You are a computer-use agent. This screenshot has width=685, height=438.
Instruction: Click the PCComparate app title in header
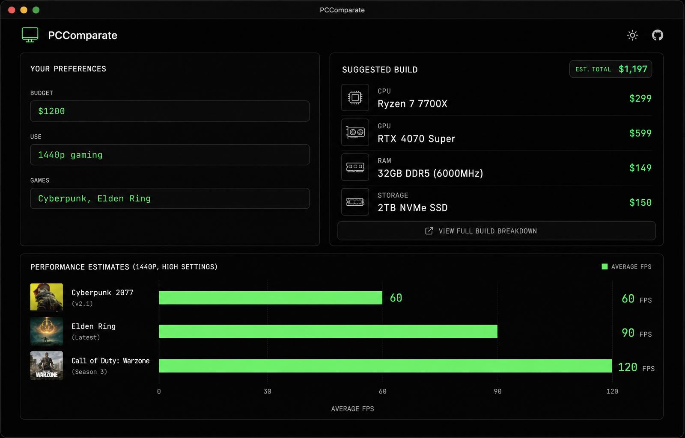point(83,35)
